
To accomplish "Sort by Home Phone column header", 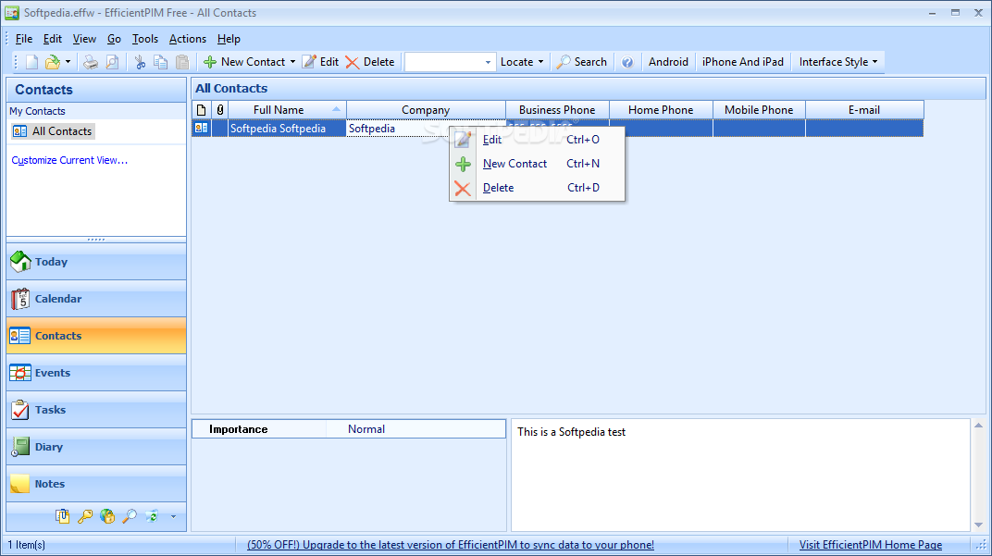I will (x=661, y=110).
